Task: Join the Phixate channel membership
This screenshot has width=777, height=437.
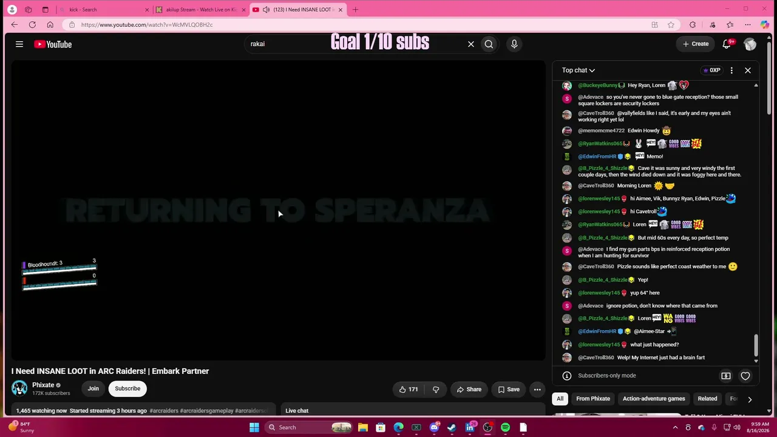Action: coord(93,388)
